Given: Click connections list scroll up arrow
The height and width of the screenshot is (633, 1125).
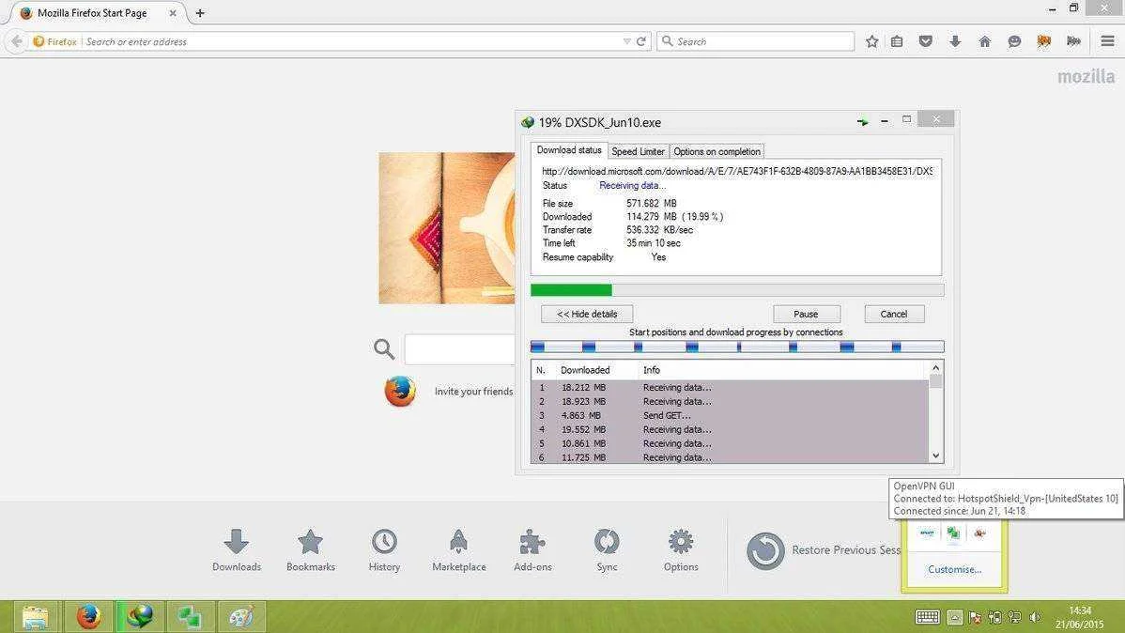Looking at the screenshot, I should pos(935,367).
